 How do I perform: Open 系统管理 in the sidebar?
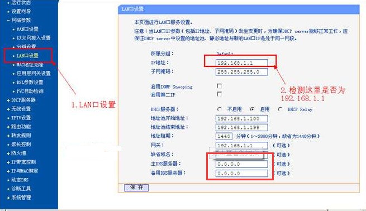point(21,198)
